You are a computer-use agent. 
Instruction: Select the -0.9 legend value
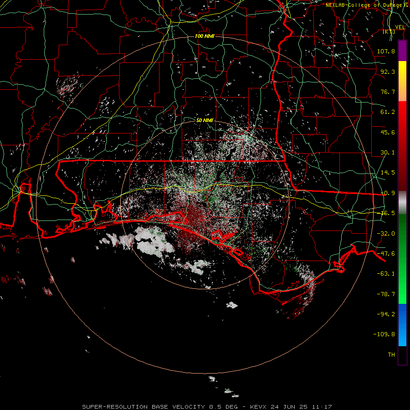tap(388, 193)
